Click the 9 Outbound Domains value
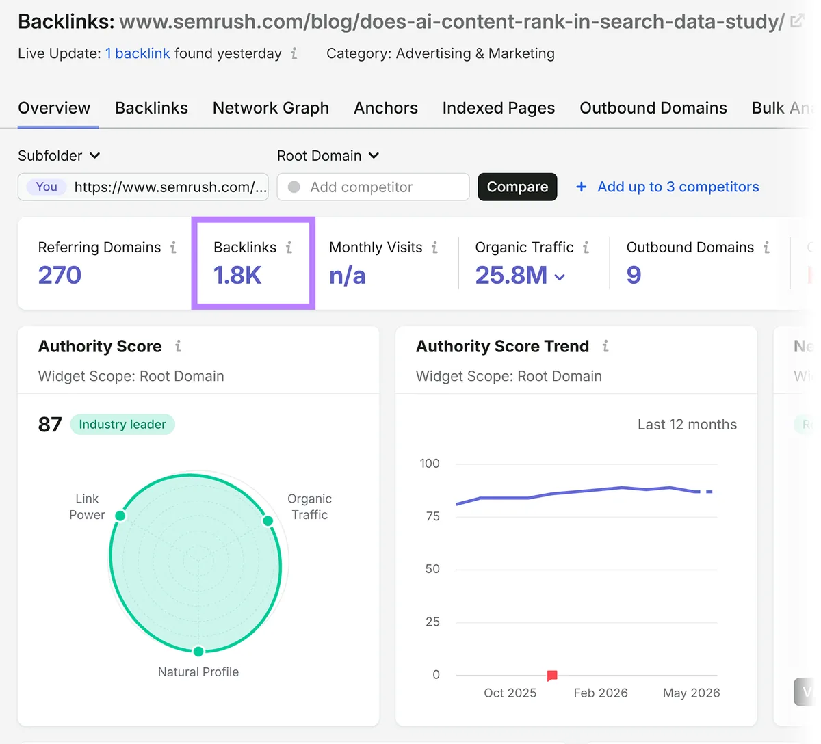Image resolution: width=821 pixels, height=744 pixels. 634,276
